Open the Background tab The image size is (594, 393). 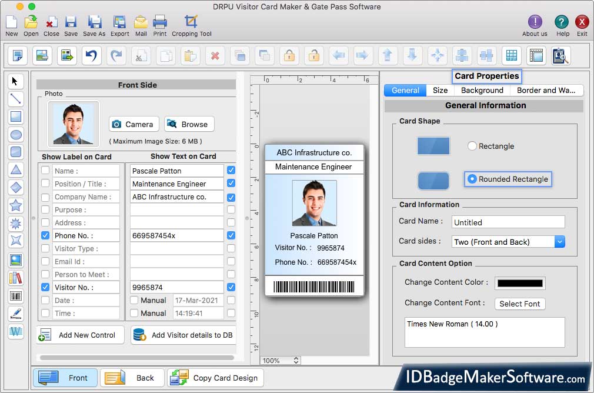click(482, 90)
